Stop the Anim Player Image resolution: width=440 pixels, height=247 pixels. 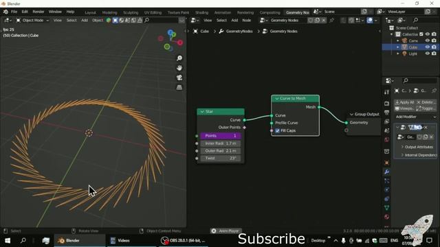pyautogui.click(x=214, y=231)
